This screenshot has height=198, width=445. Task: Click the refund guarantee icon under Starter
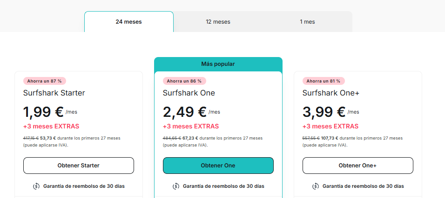pos(36,186)
